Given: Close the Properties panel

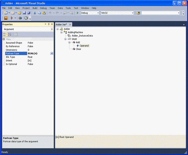Looking at the screenshot, I should click(52, 24).
